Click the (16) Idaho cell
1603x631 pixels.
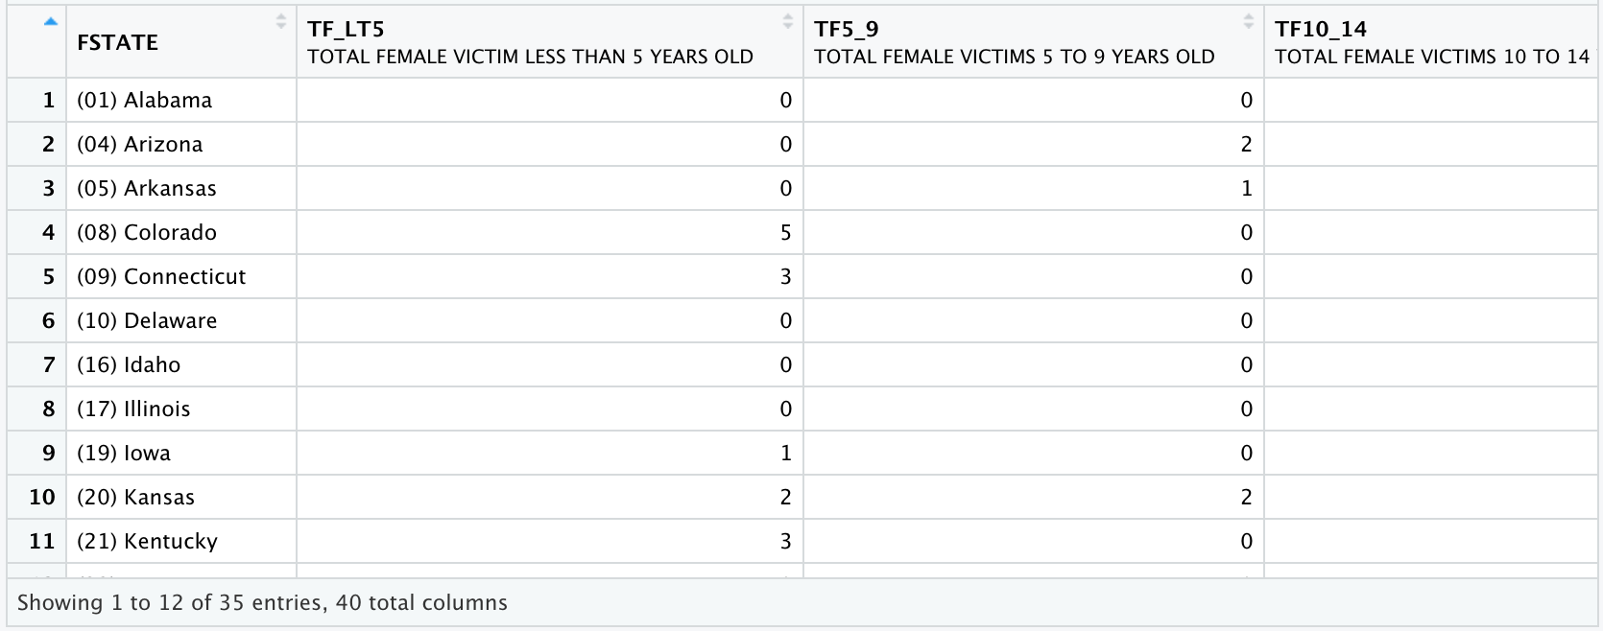(x=129, y=364)
